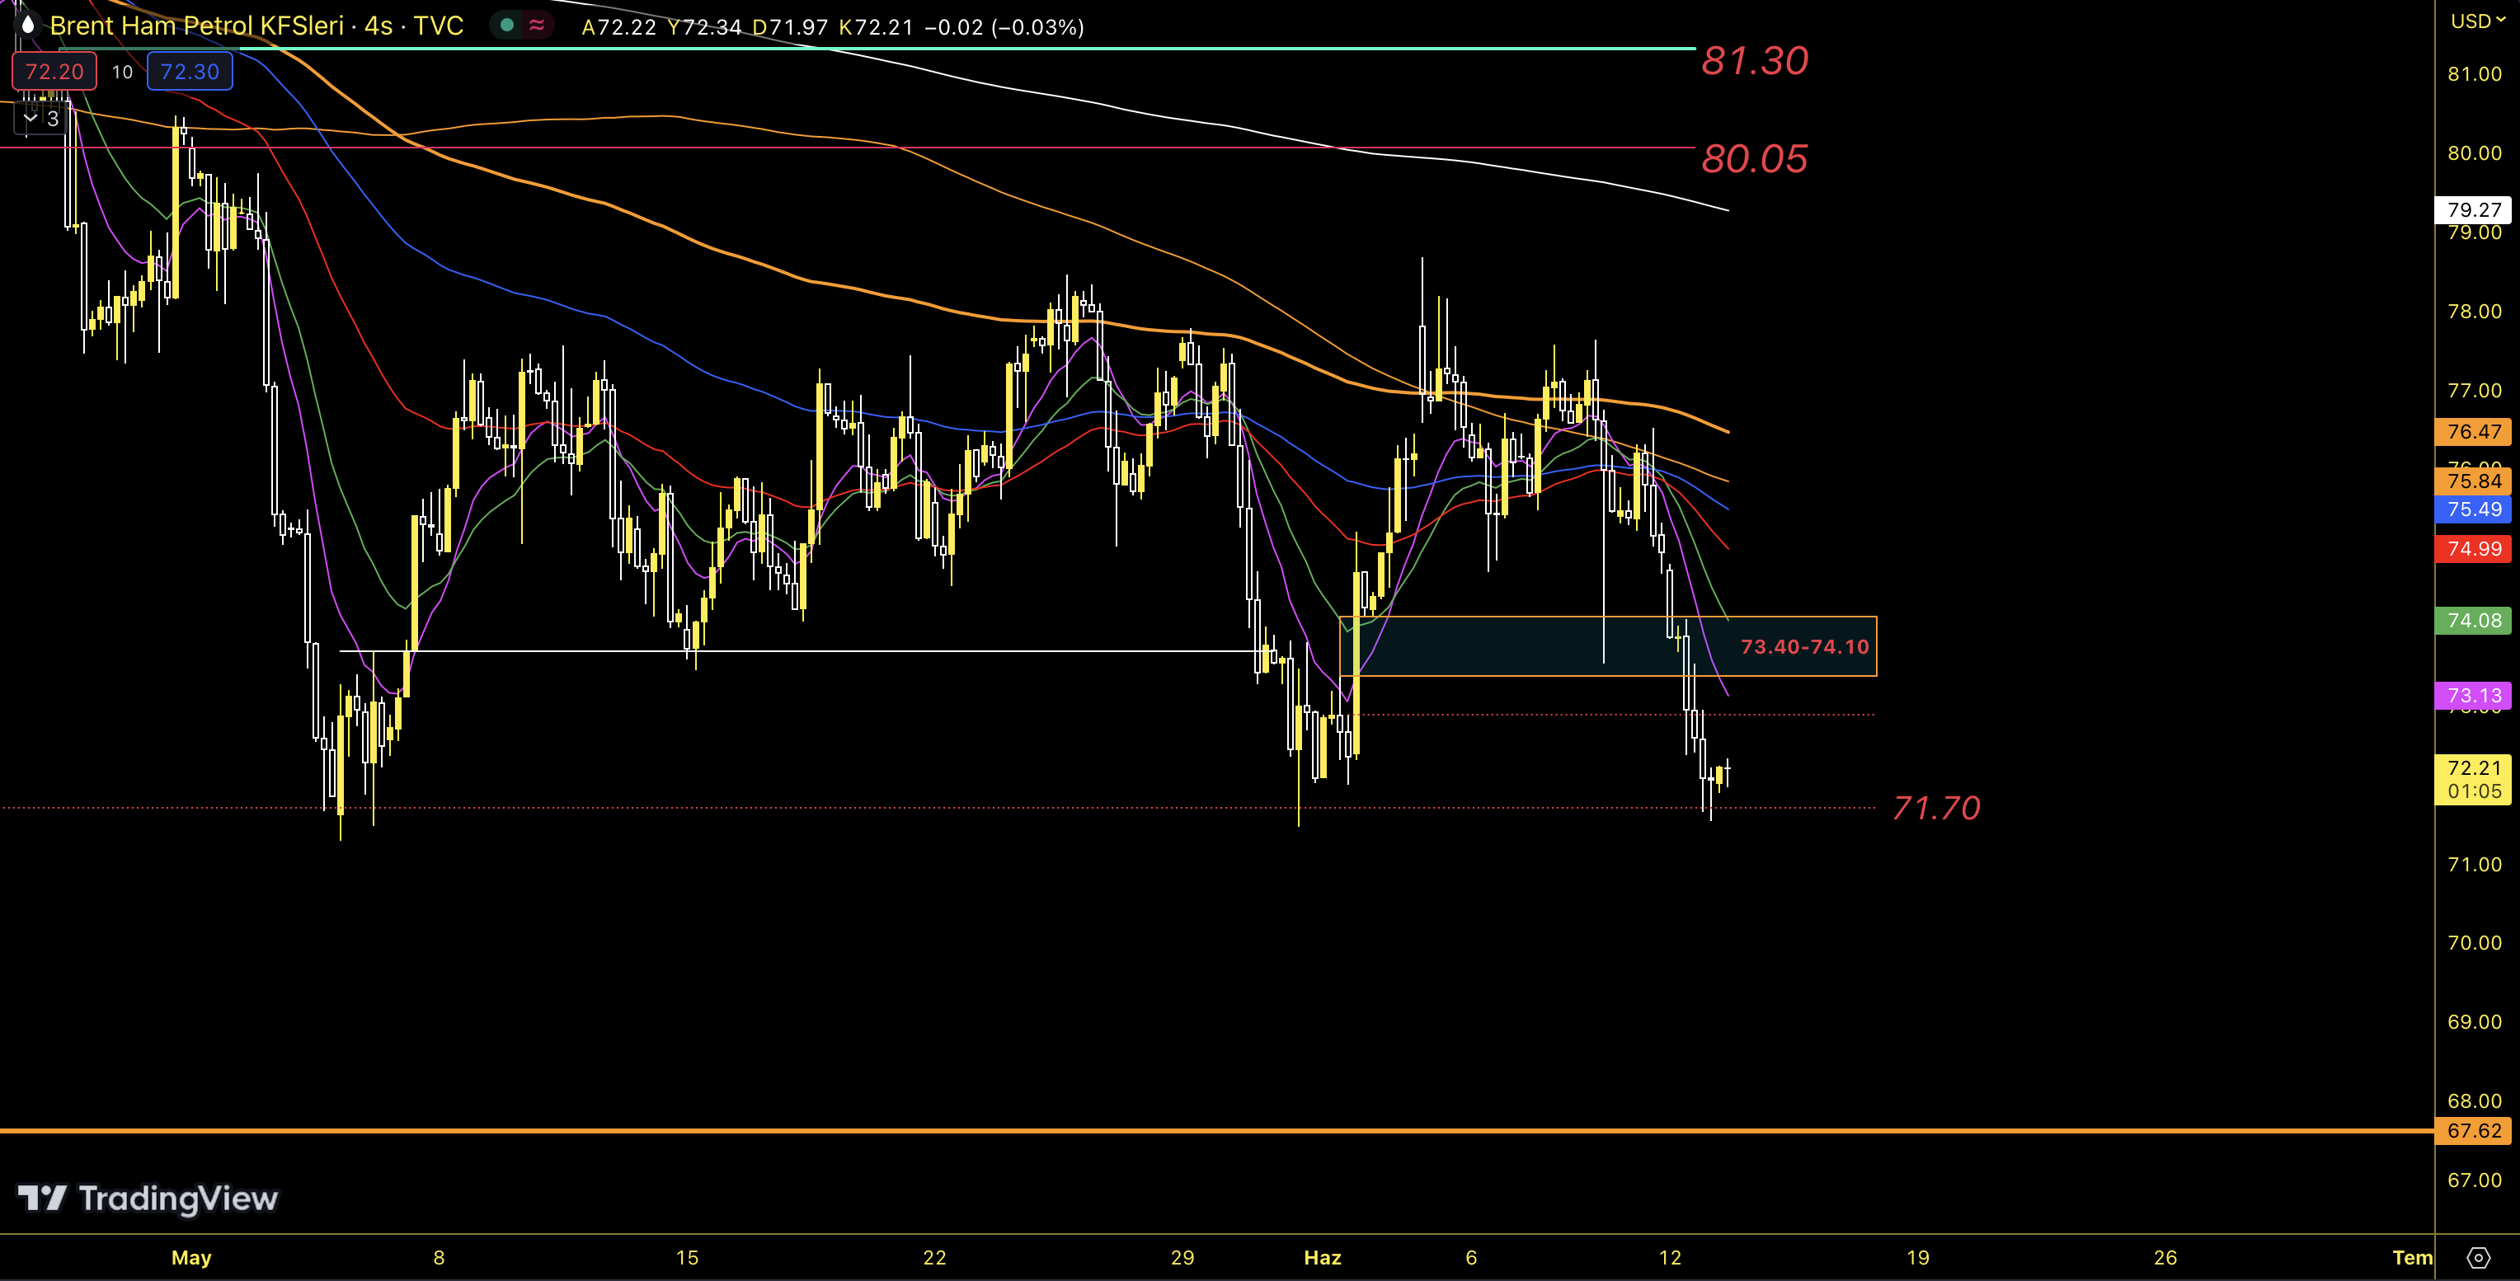Screen dimensions: 2520x1281
Task: Click the green market status dot
Action: 507,26
